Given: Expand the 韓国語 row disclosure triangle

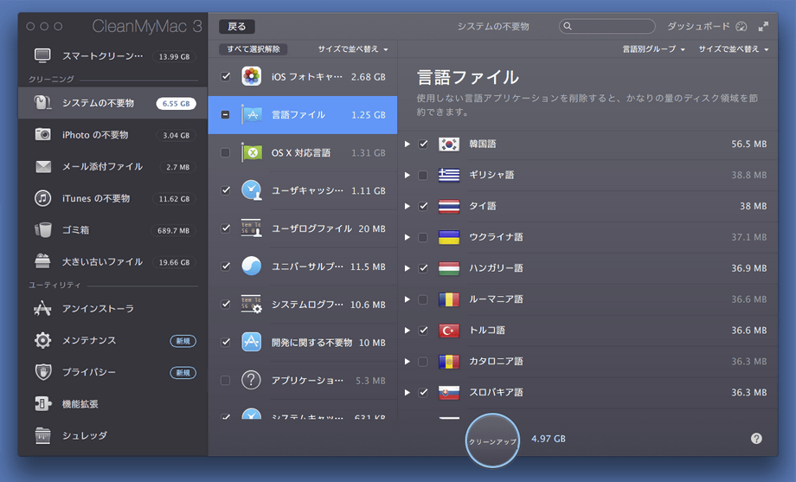Looking at the screenshot, I should click(x=408, y=144).
